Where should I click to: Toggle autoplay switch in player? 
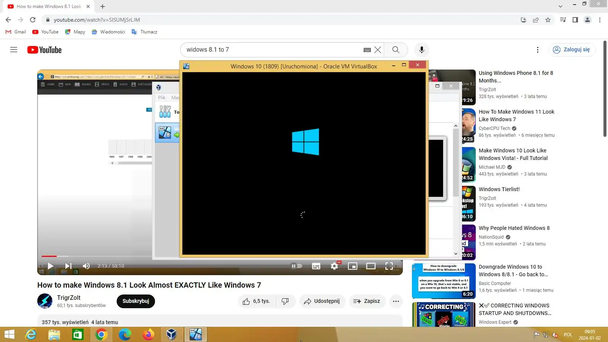tap(296, 266)
